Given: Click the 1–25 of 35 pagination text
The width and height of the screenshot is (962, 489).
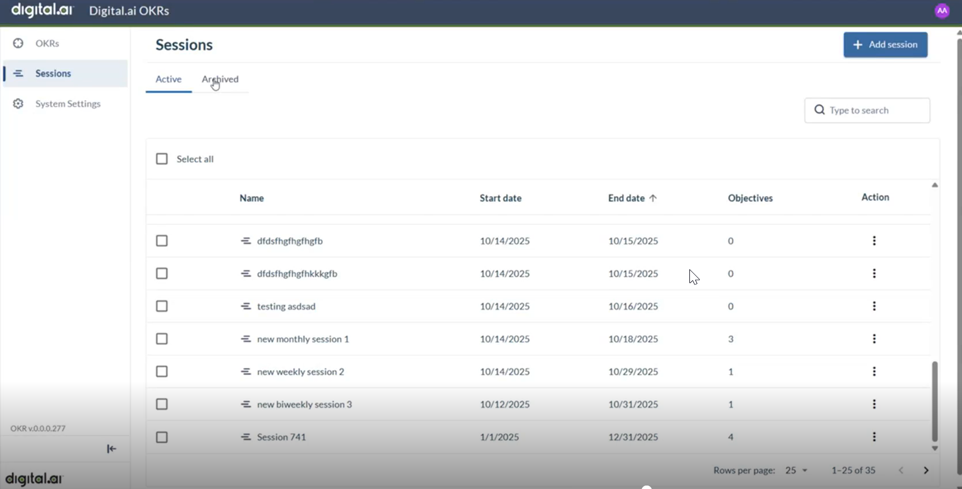Looking at the screenshot, I should point(853,471).
